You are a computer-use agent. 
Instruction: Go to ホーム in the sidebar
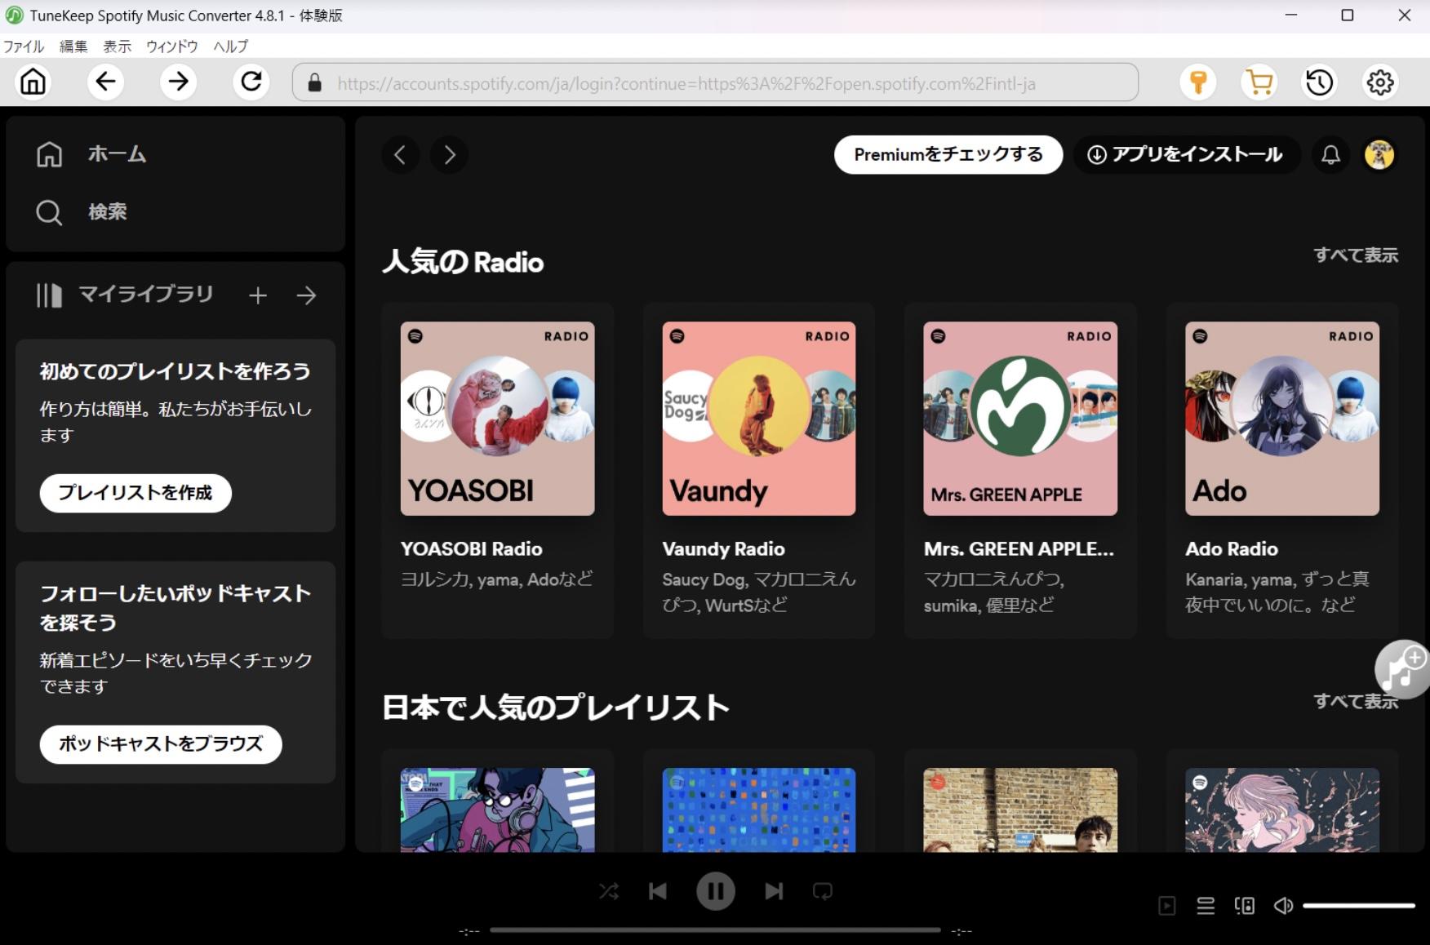click(117, 154)
